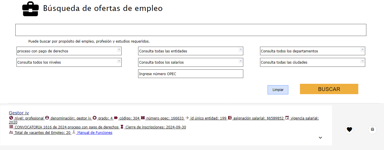Open the Manual de Funciones link
Viewport: 384px width, 150px height.
(x=95, y=133)
